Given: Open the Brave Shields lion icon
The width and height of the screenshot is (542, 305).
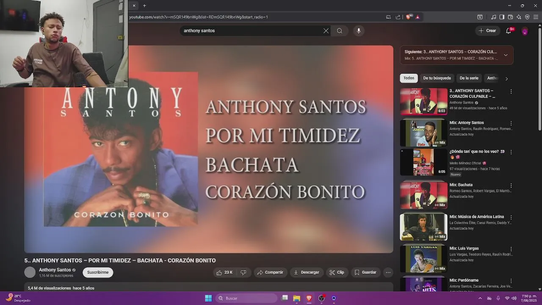Looking at the screenshot, I should tap(408, 17).
